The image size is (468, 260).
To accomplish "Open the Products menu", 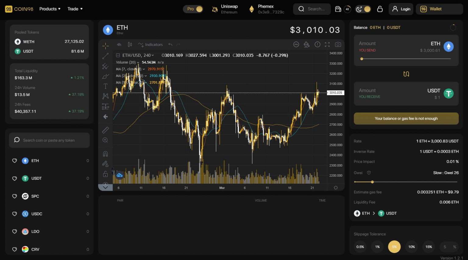I will point(50,9).
